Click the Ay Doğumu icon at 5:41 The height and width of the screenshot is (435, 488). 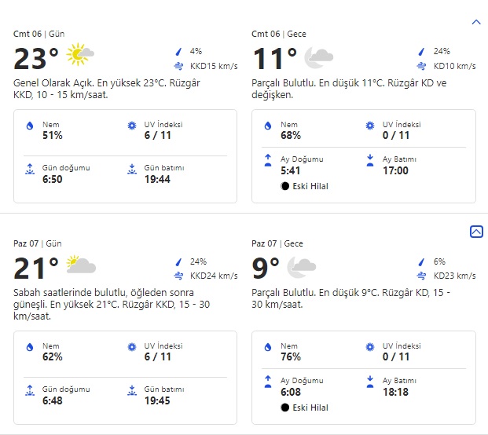(268, 160)
